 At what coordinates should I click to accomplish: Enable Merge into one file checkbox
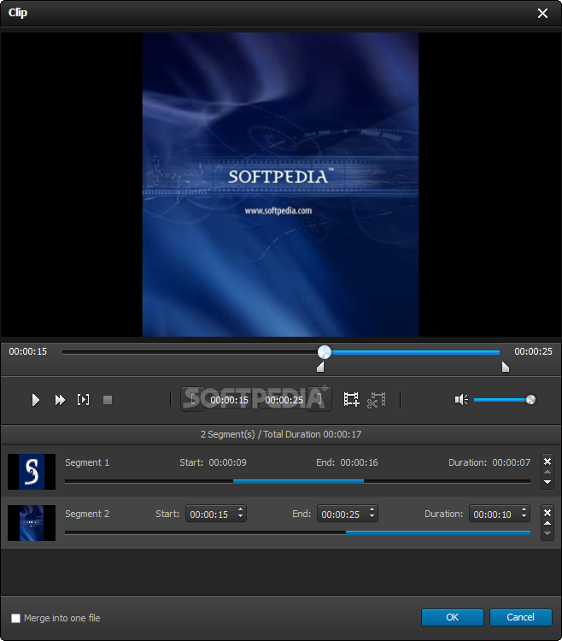click(x=15, y=618)
